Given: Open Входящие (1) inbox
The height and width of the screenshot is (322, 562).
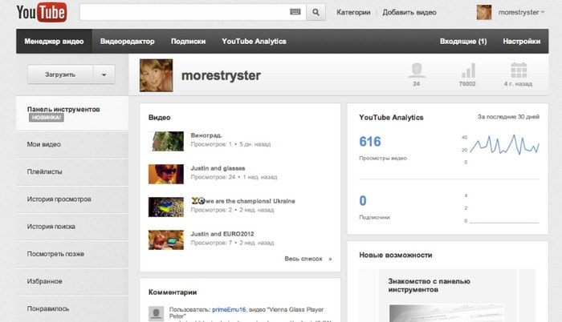Looking at the screenshot, I should coord(463,41).
